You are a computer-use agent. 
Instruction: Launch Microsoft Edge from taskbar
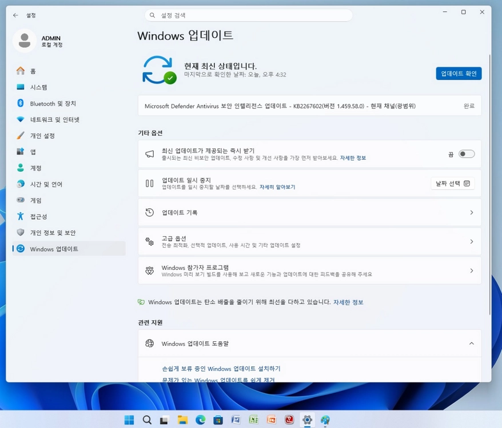pos(201,419)
